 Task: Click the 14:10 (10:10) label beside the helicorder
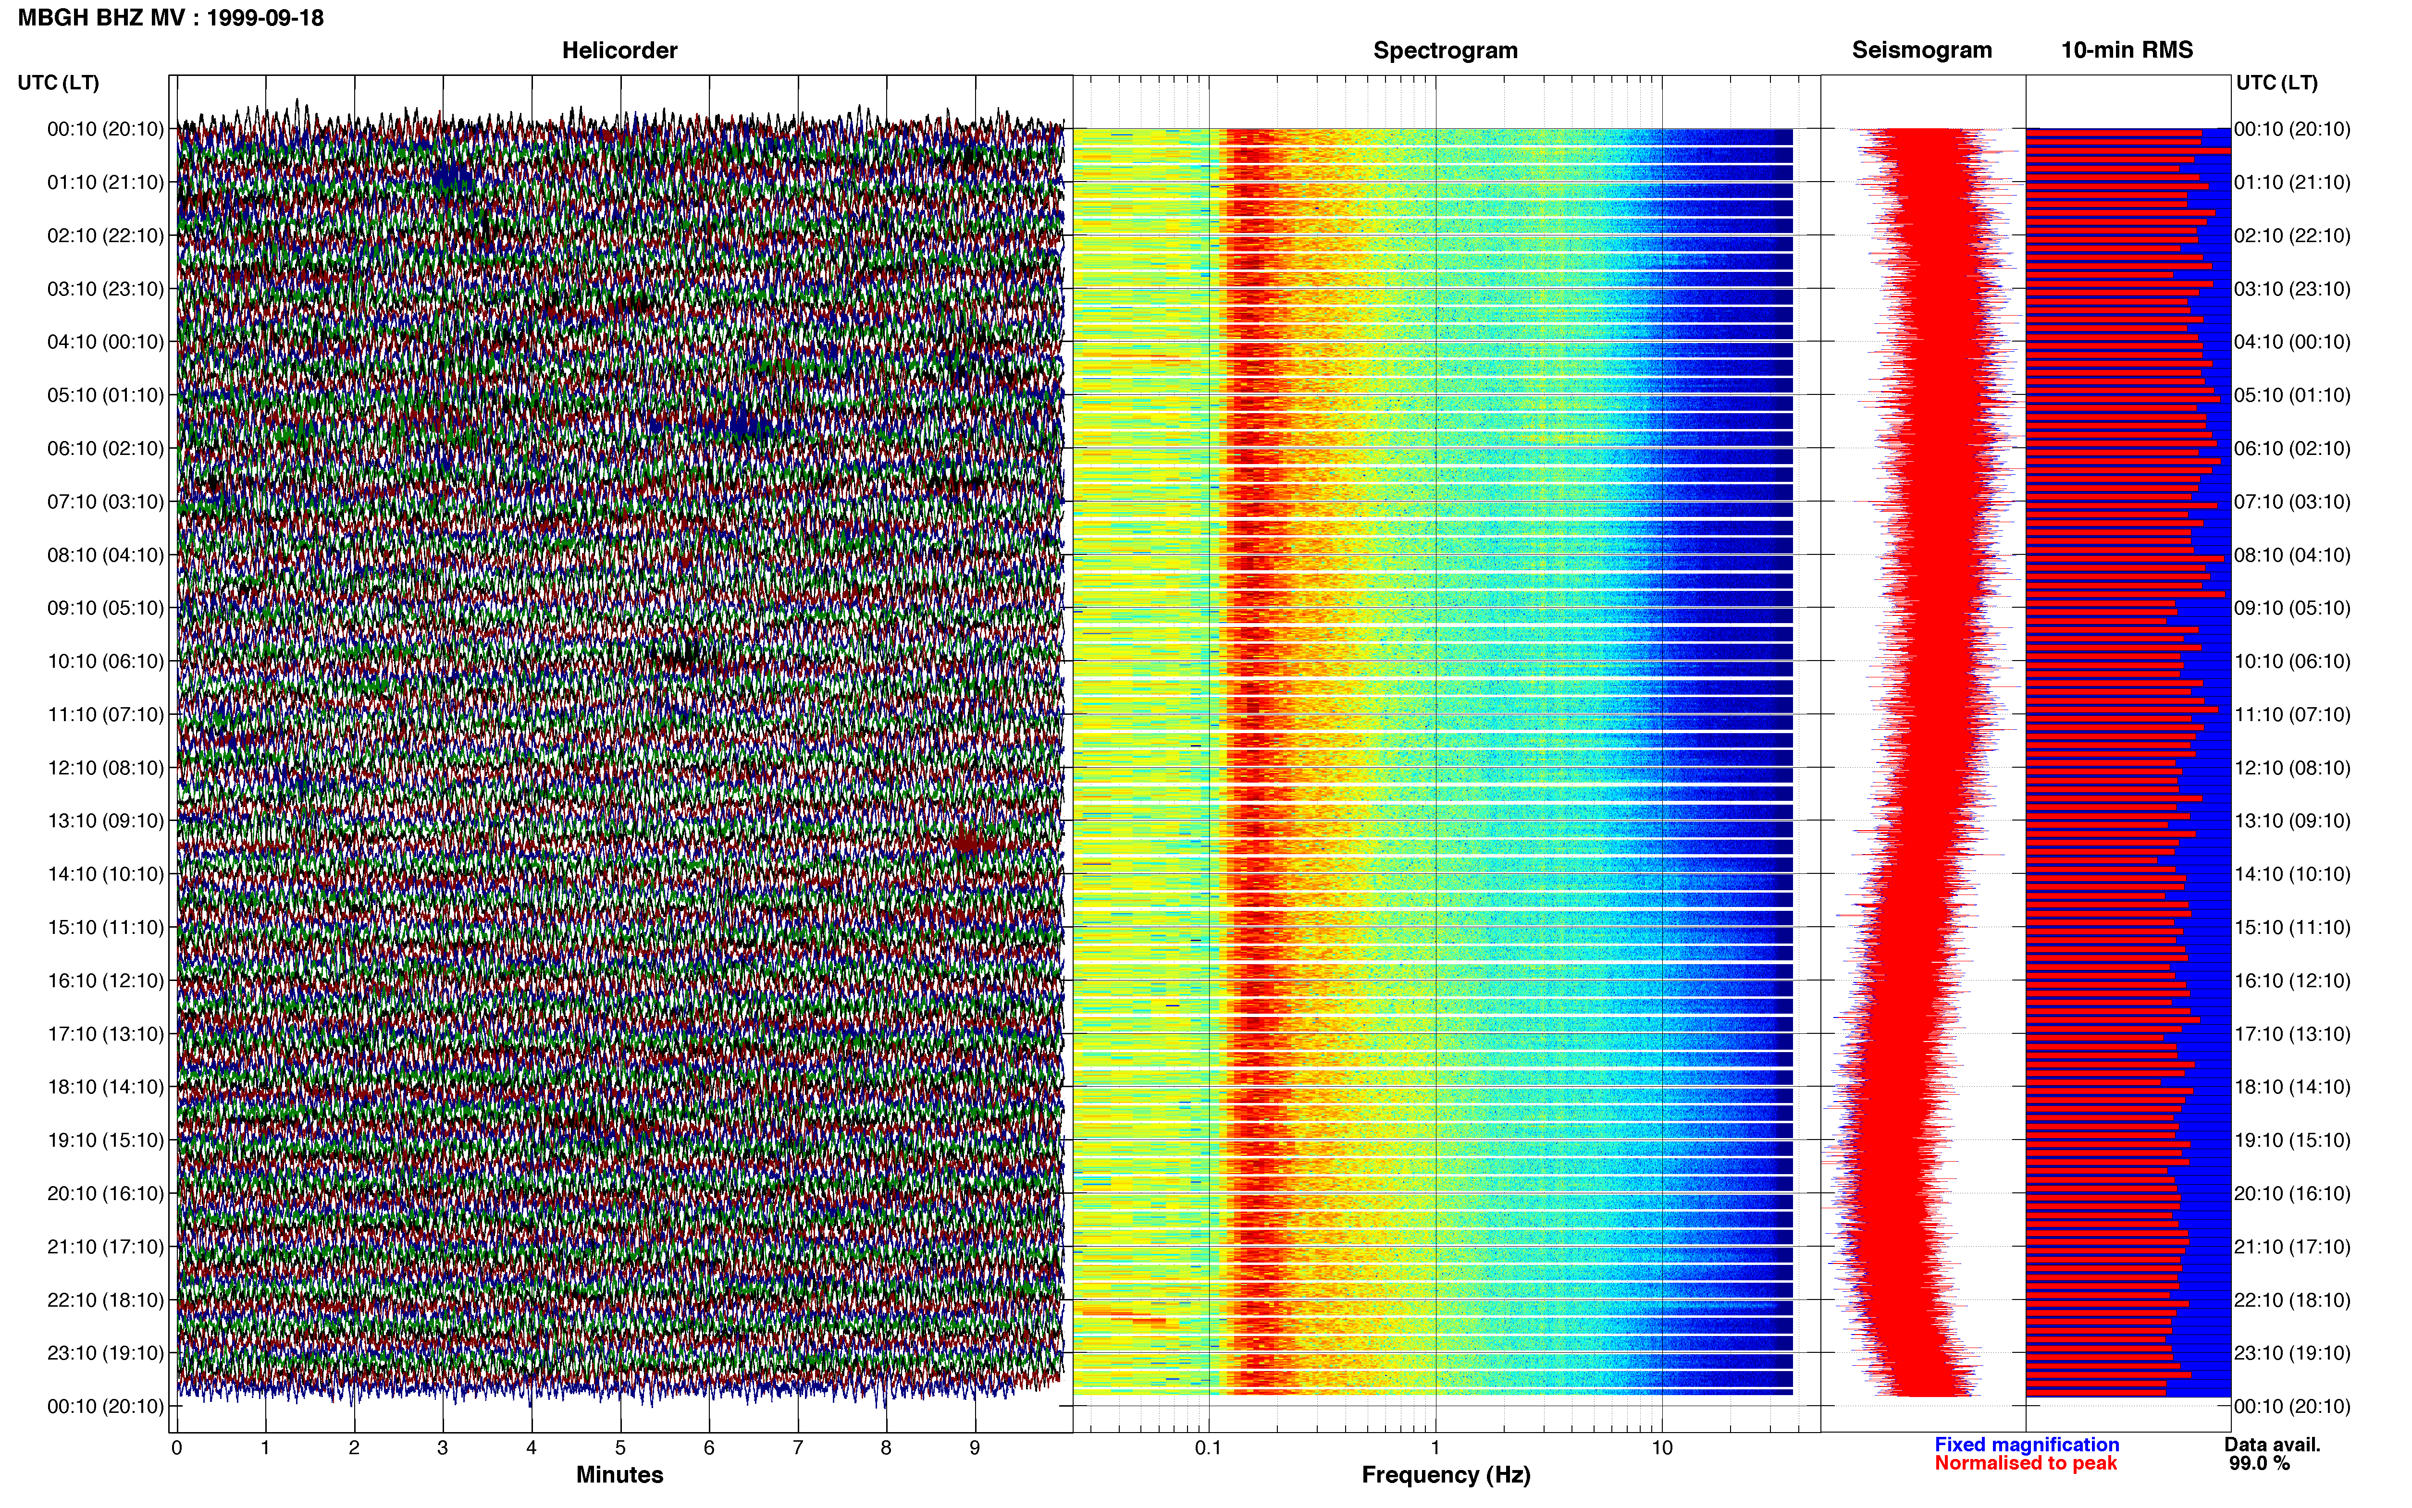(x=106, y=874)
